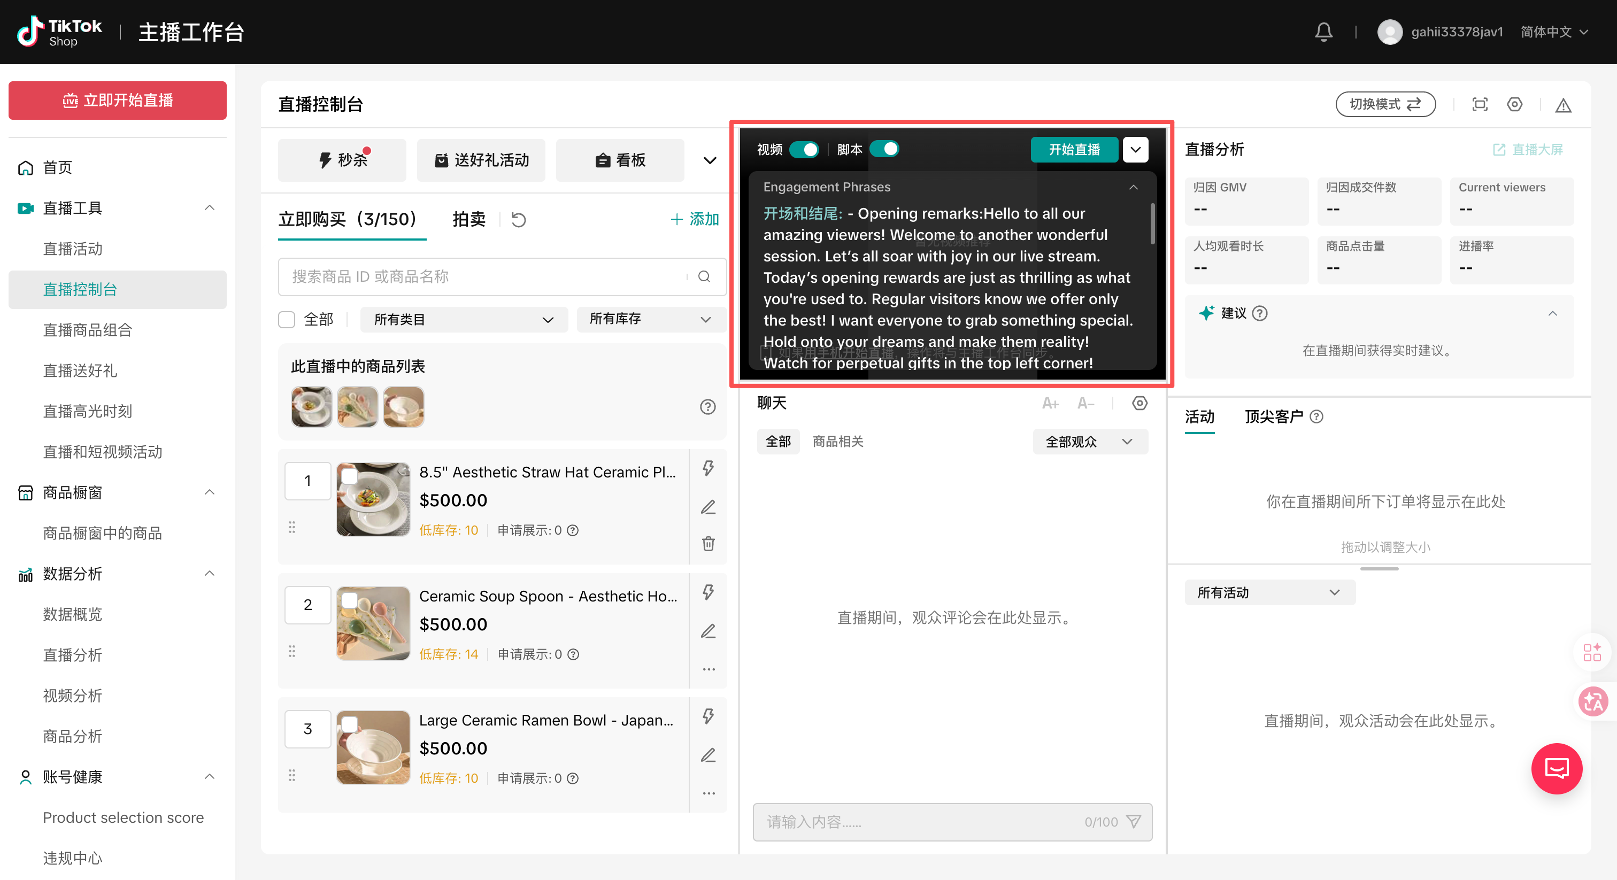Viewport: 1617px width, 880px height.
Task: Click the fullscreen icon in the console header
Action: 1480,104
